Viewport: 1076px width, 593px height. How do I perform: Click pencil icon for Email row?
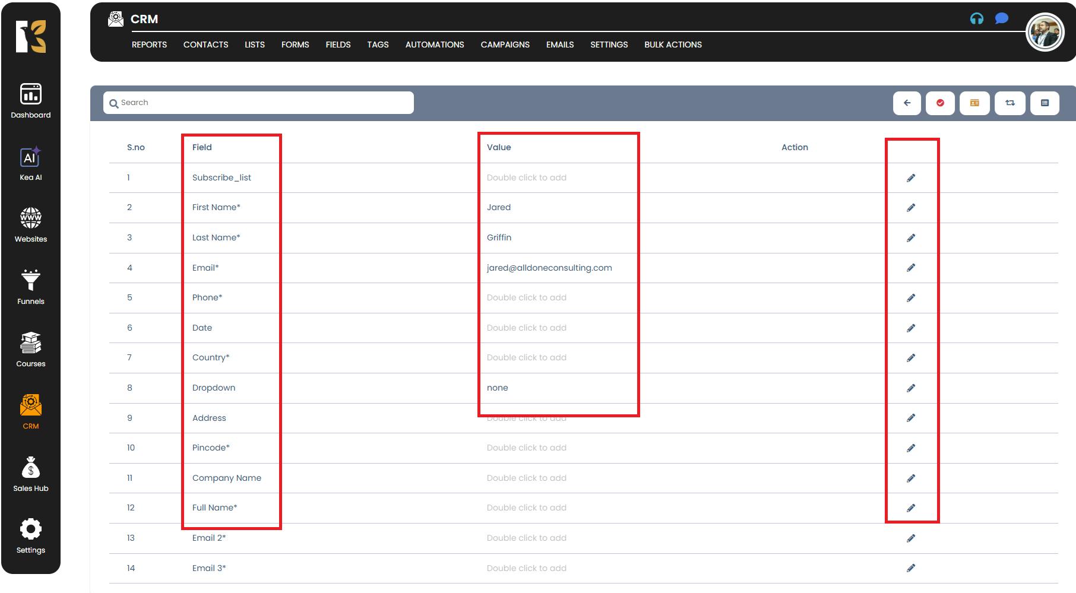pos(911,268)
